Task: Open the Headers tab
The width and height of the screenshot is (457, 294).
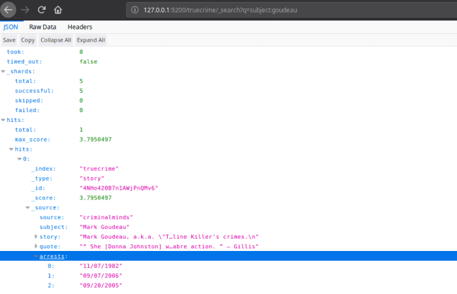Action: pos(80,27)
